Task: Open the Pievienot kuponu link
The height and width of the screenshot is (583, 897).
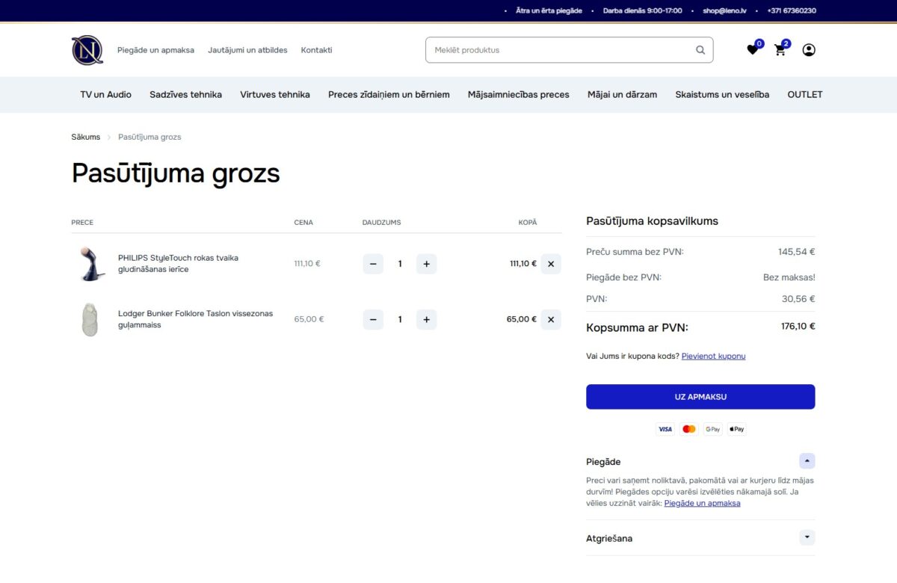Action: pos(713,356)
